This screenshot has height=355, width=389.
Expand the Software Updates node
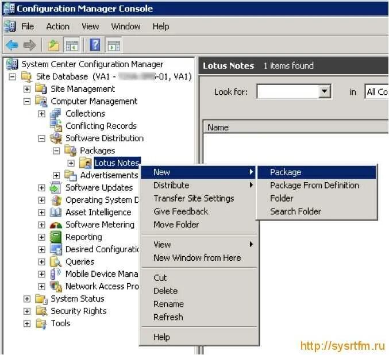[x=42, y=188]
